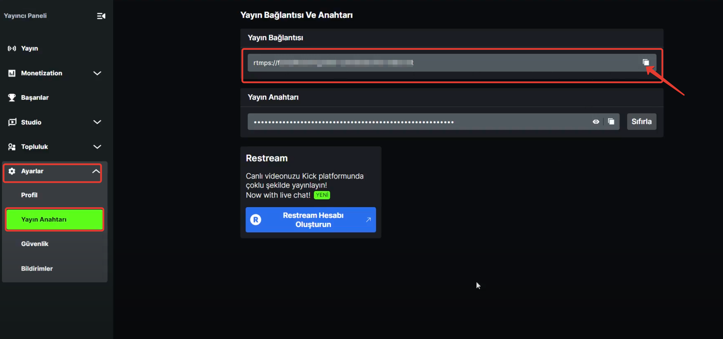Viewport: 723px width, 339px height.
Task: Click the YENİ badge
Action: coord(322,195)
